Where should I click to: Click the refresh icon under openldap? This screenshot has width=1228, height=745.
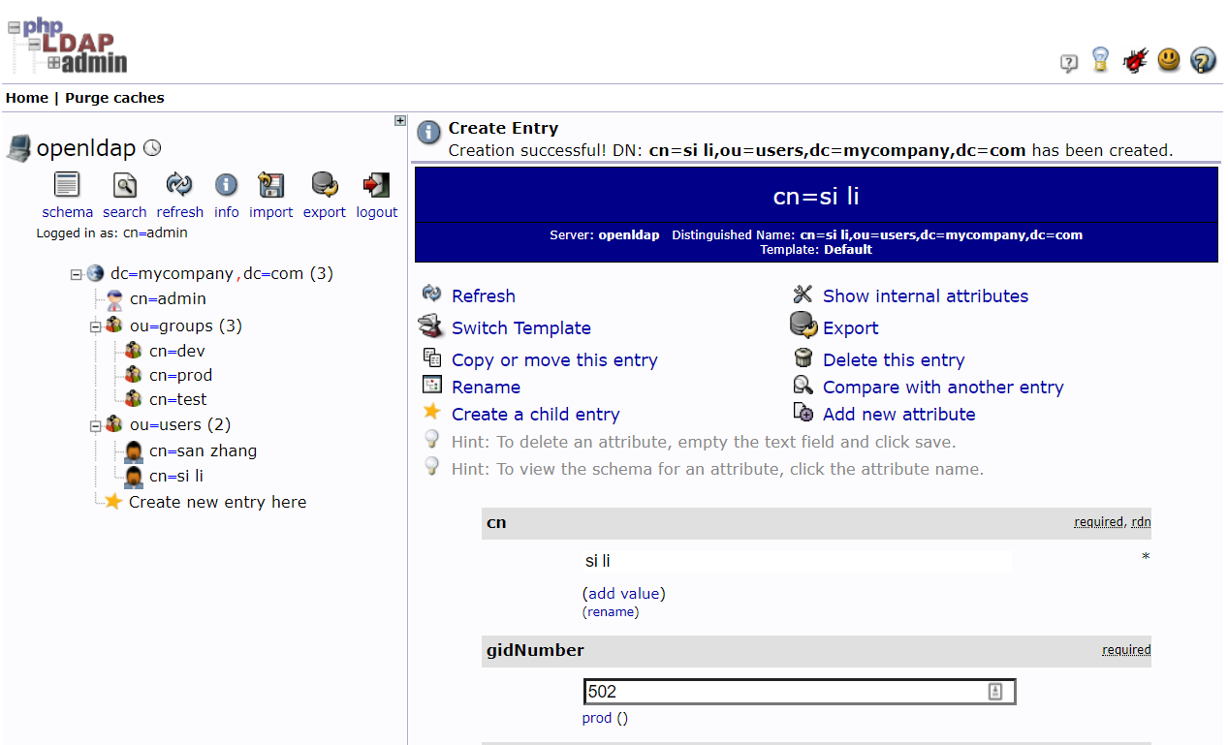click(178, 184)
